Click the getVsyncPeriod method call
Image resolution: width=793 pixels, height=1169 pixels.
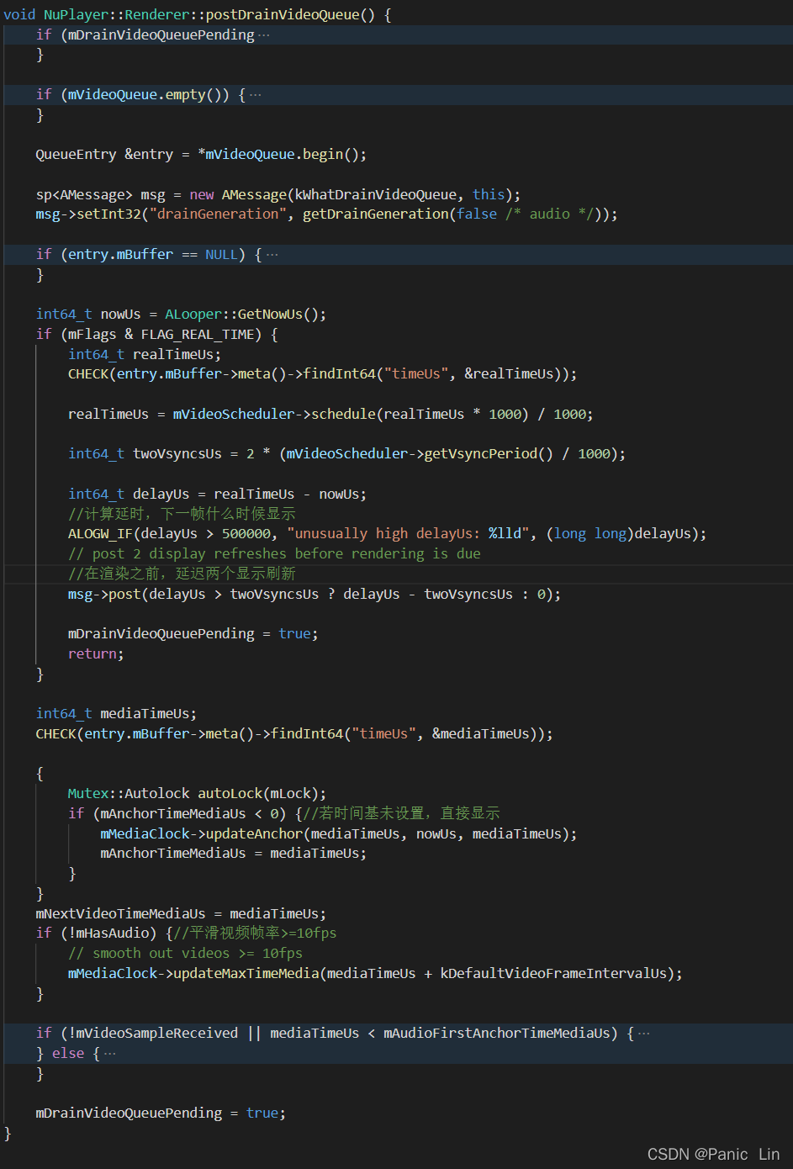point(489,454)
